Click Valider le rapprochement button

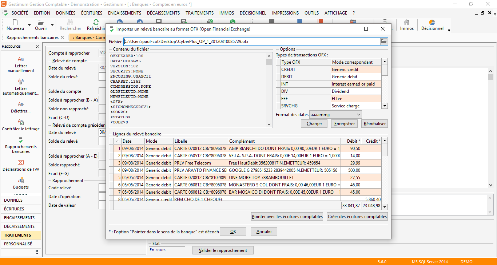tap(223, 250)
